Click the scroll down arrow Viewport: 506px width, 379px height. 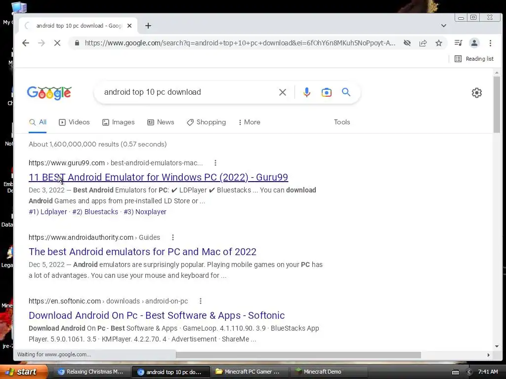tap(497, 346)
